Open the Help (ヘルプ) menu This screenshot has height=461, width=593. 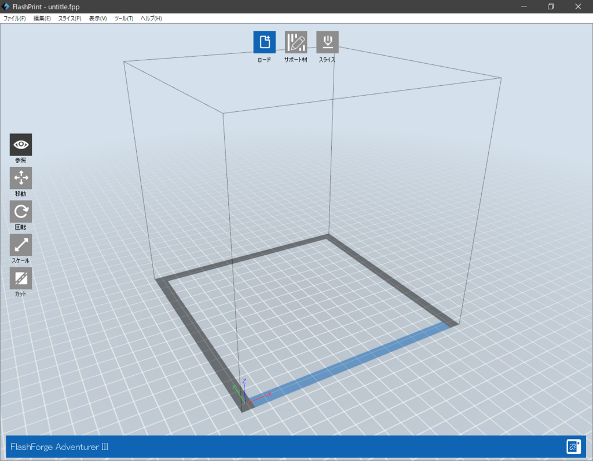151,18
